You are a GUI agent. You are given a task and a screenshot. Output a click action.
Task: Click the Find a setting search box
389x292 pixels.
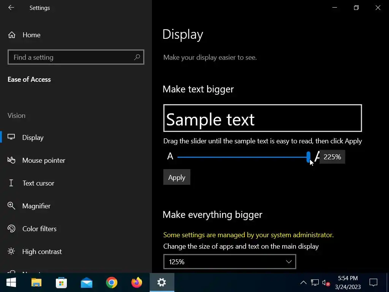76,57
